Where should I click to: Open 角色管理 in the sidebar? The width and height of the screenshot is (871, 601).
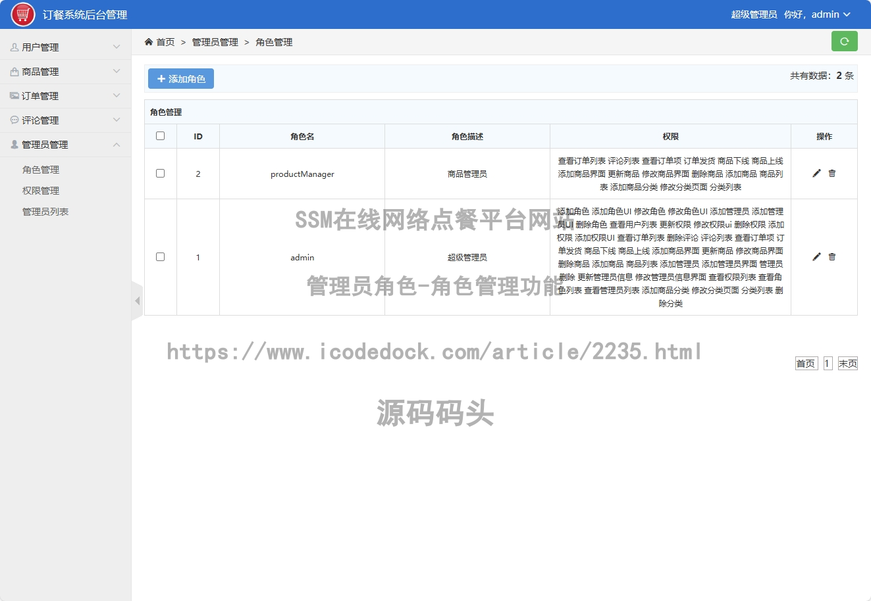[x=41, y=170]
